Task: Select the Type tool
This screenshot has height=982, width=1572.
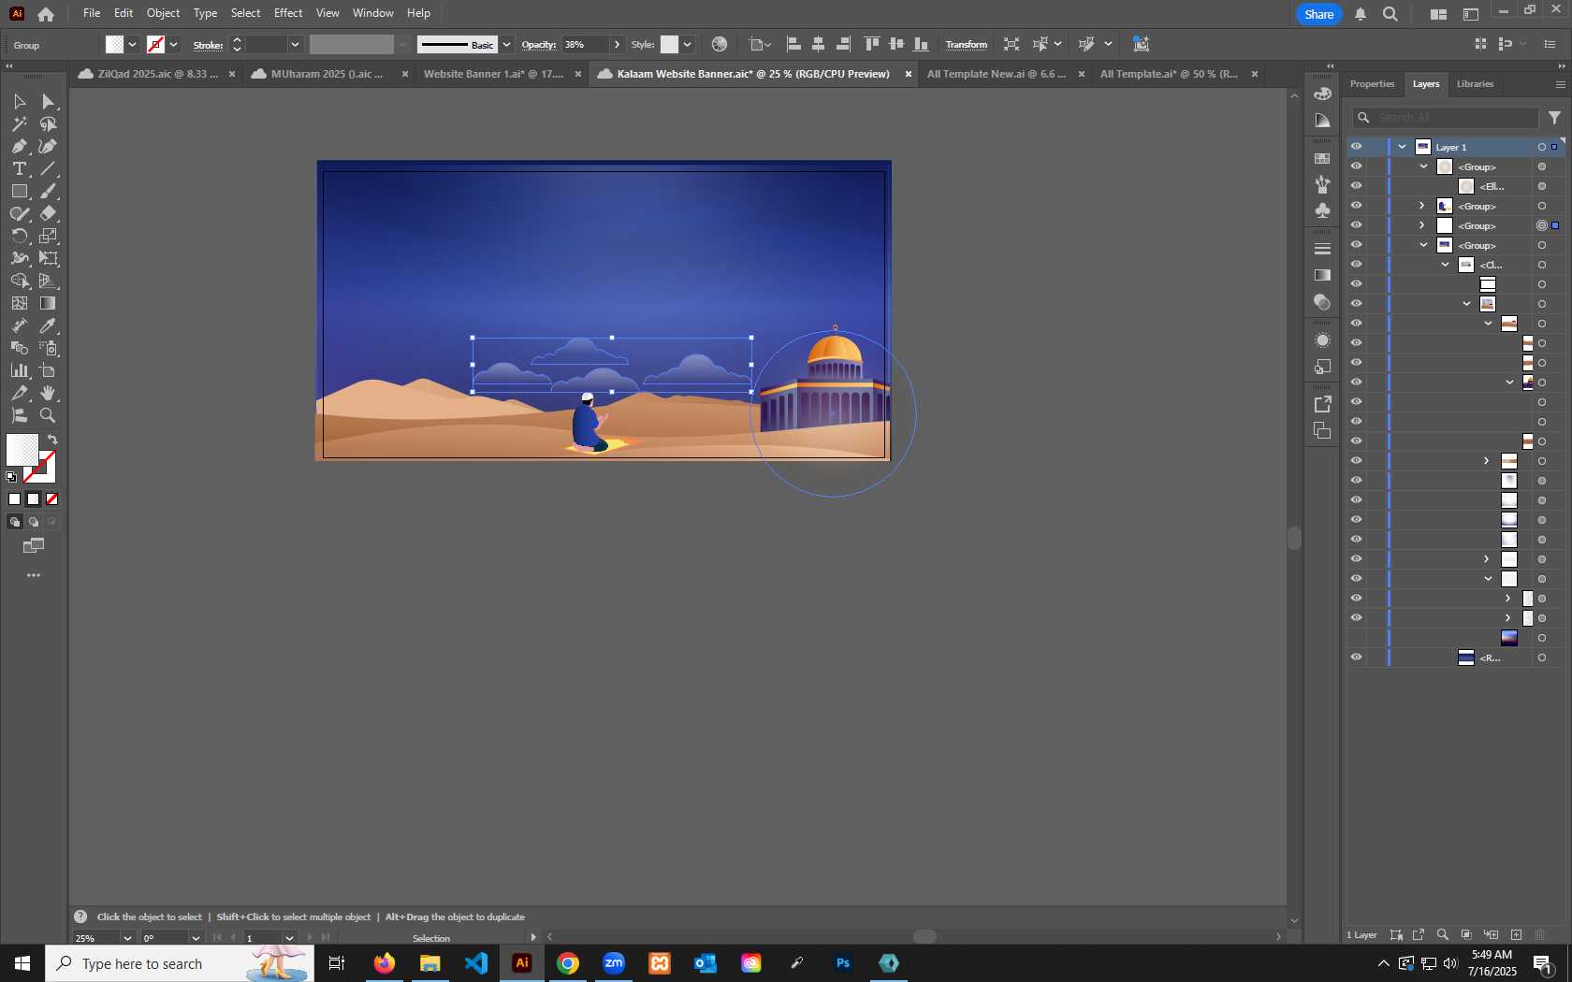Action: pyautogui.click(x=19, y=168)
